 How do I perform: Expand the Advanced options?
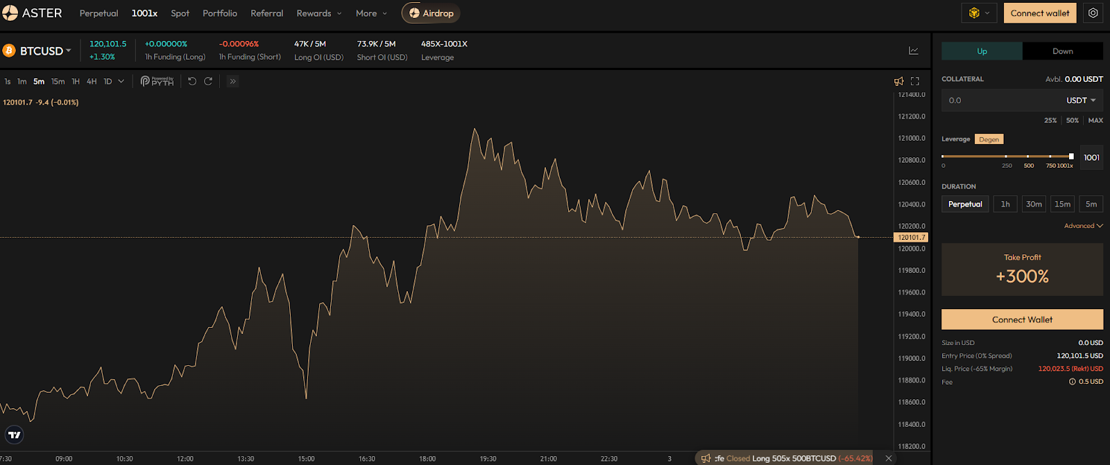pos(1083,226)
